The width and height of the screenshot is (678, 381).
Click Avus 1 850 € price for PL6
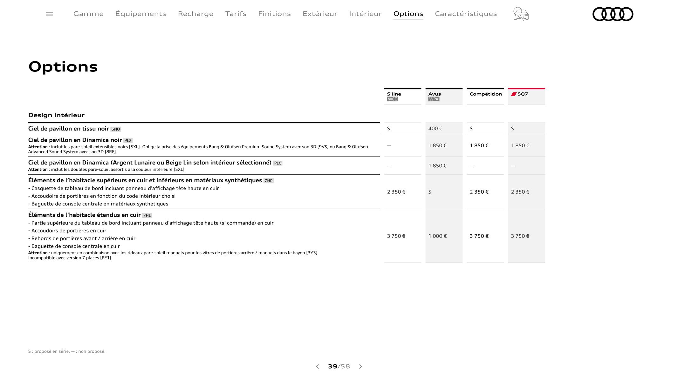(437, 166)
